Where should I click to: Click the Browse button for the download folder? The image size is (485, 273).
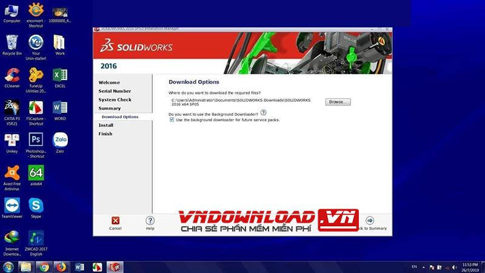point(338,102)
